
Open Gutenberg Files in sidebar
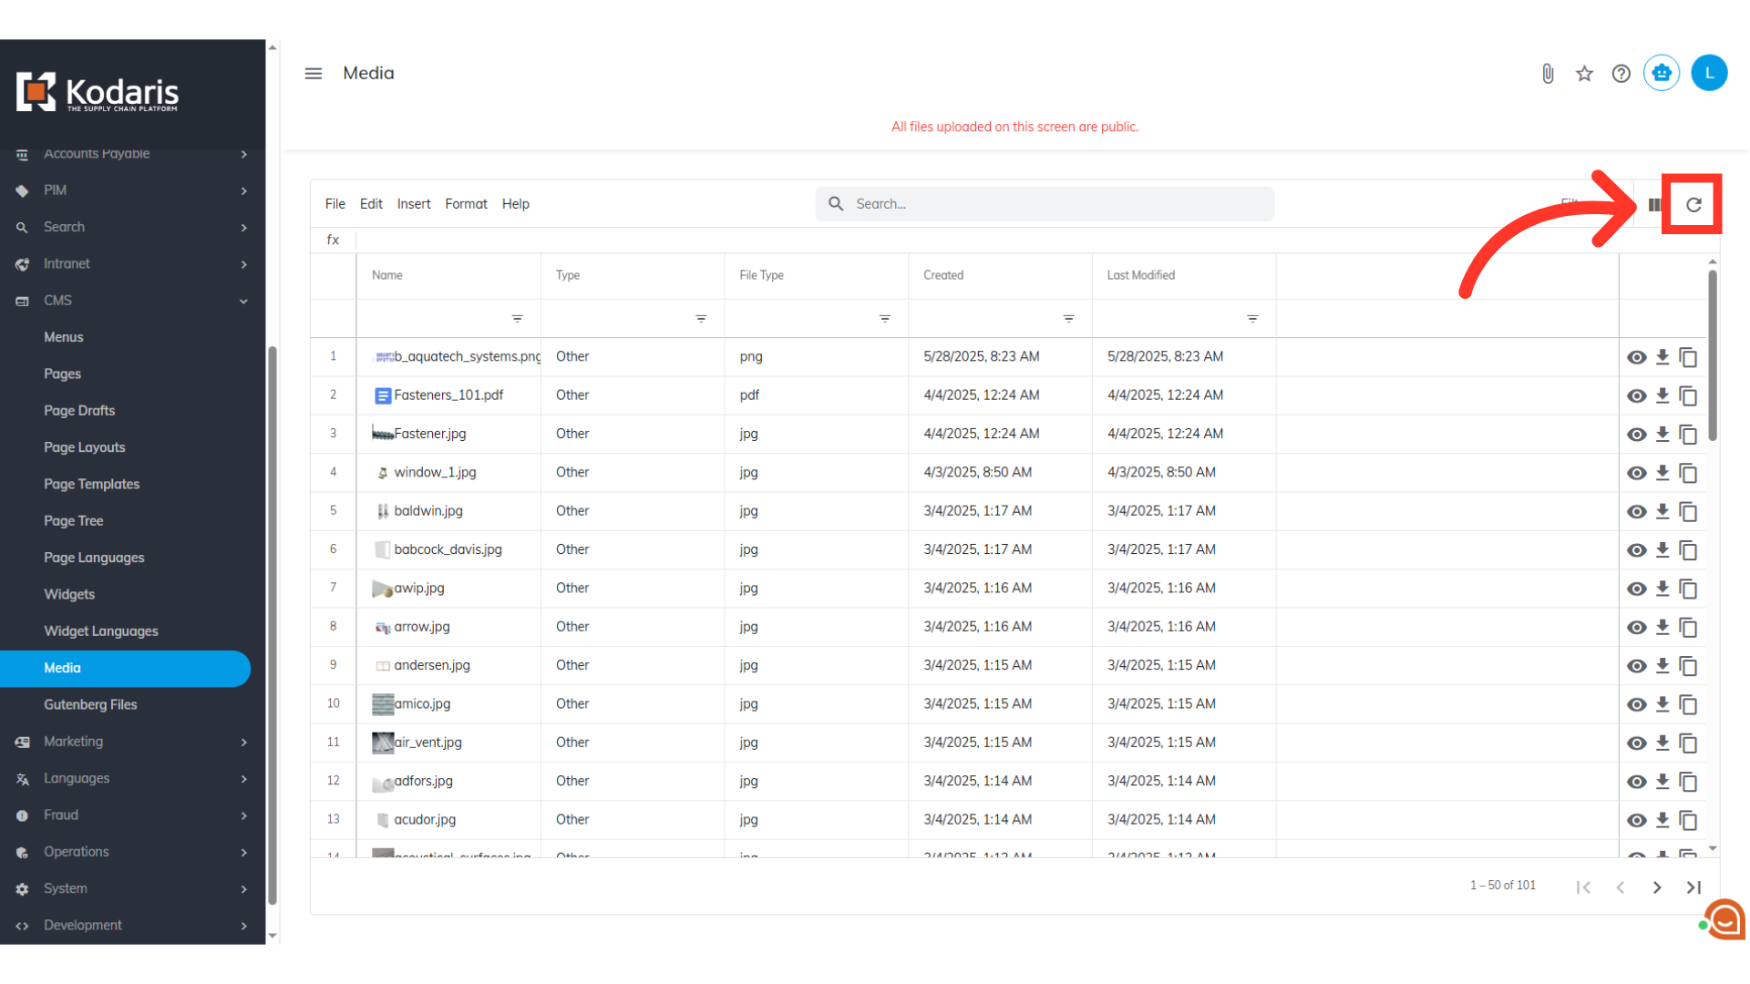pyautogui.click(x=90, y=704)
